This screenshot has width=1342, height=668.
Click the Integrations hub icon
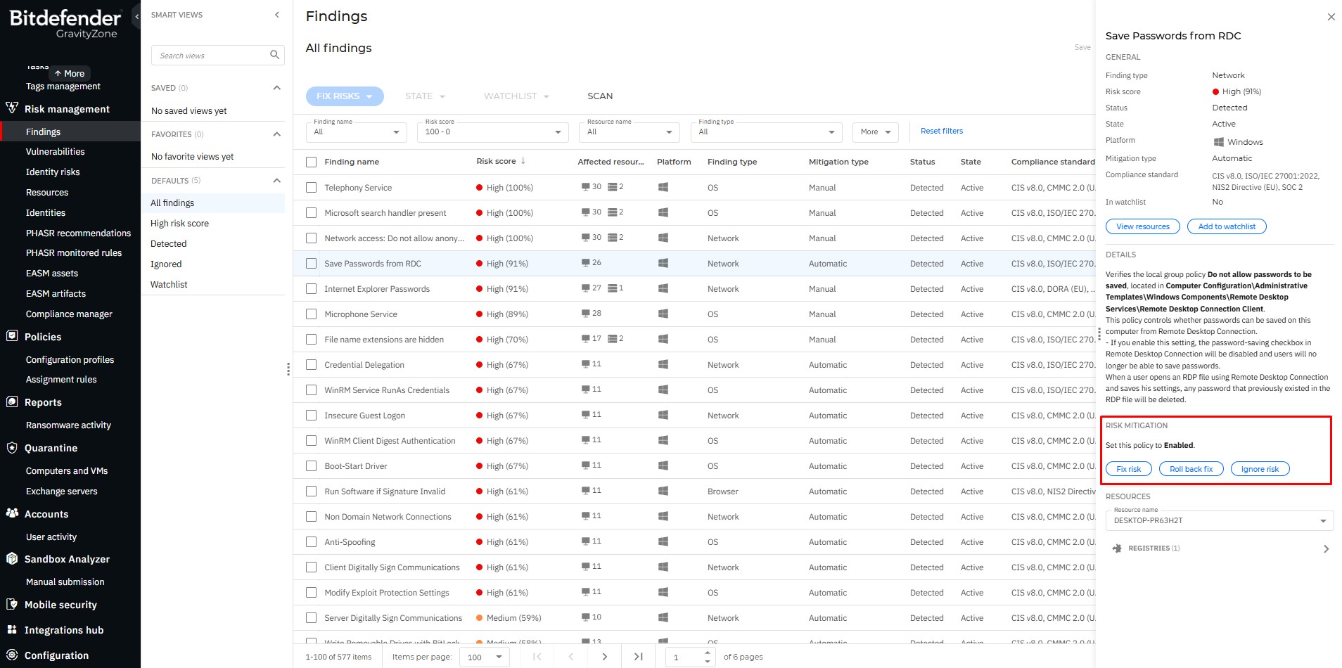[x=12, y=630]
